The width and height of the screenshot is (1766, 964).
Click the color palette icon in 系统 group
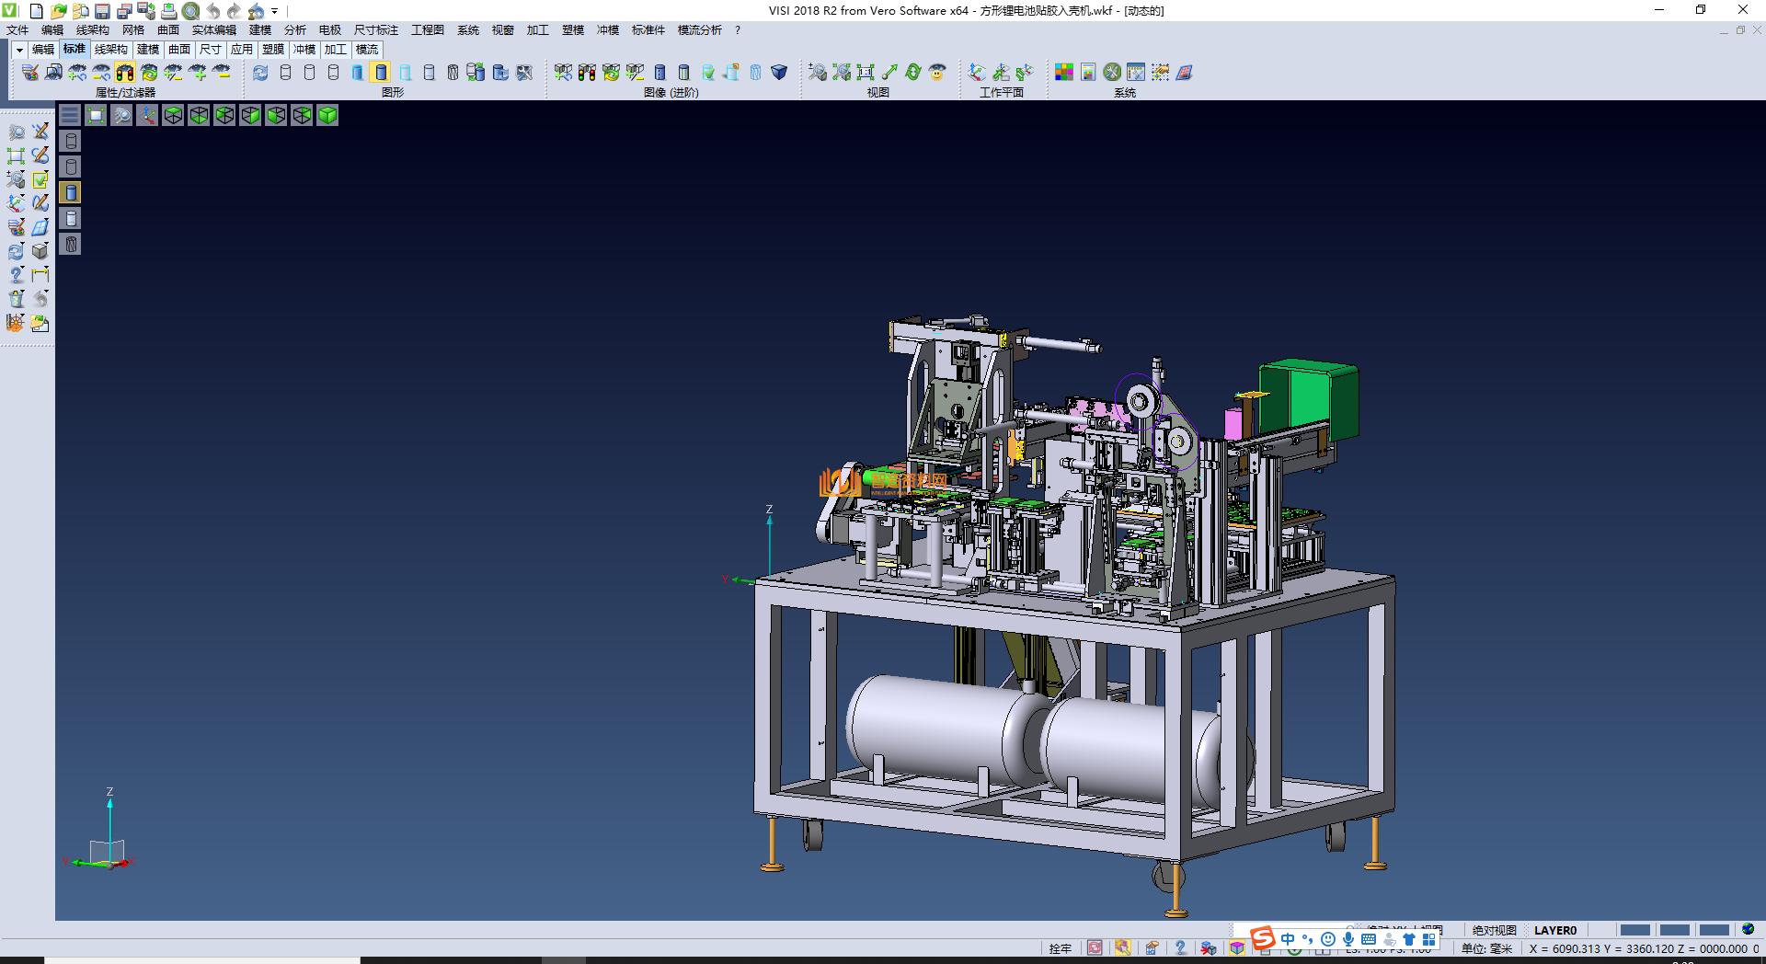1064,73
